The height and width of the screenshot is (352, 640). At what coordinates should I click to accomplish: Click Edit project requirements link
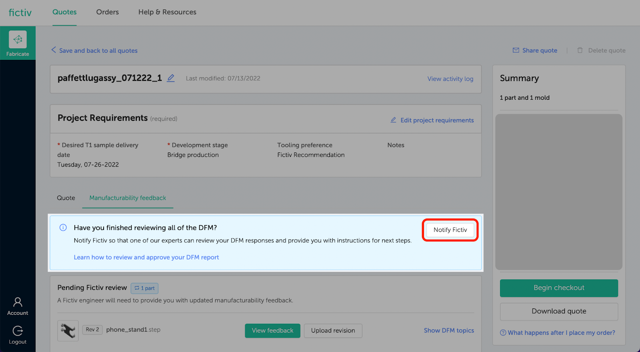point(437,120)
